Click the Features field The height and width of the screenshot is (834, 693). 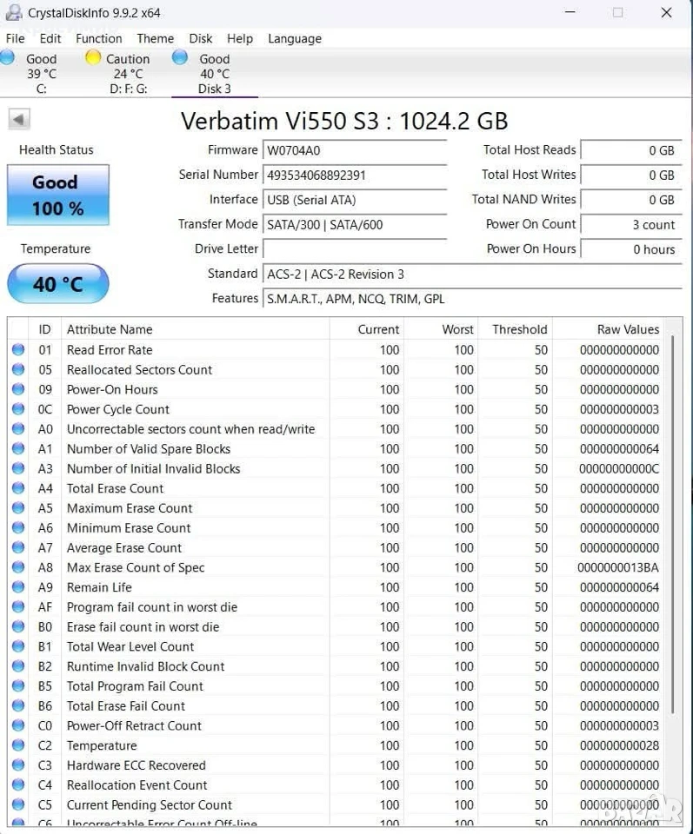point(472,298)
